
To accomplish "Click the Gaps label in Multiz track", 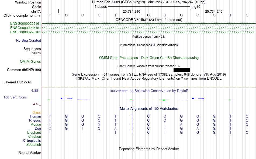I will click(x=37, y=112).
